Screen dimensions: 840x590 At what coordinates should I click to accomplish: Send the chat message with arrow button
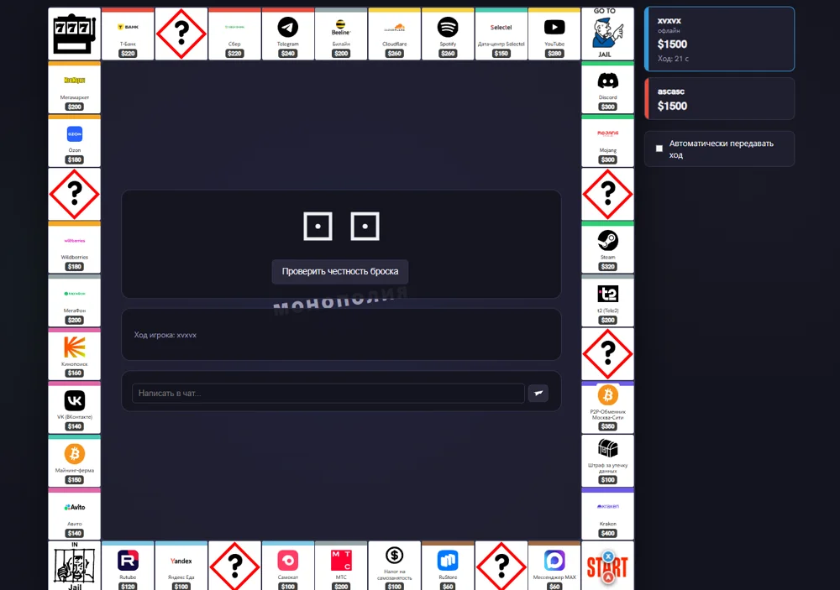click(538, 393)
